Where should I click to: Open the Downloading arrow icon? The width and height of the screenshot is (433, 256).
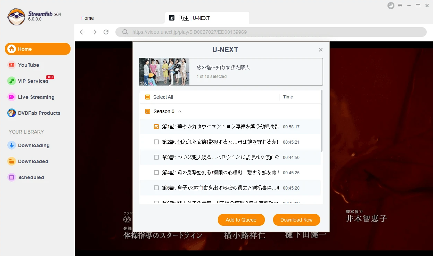12,145
